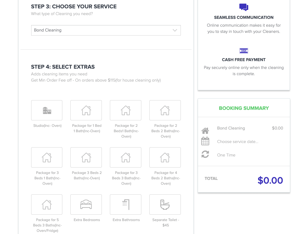
Task: Click the VISA card icon above Cash Free Payment
Action: [x=244, y=51]
